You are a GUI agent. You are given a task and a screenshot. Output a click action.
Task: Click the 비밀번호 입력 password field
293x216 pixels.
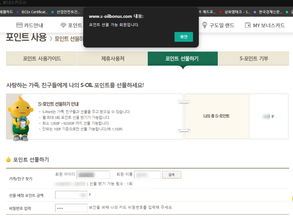point(71,208)
